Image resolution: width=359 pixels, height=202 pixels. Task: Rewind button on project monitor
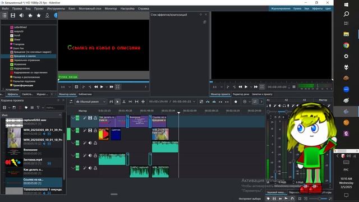(x=240, y=87)
